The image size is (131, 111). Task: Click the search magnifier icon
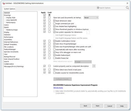(127, 8)
